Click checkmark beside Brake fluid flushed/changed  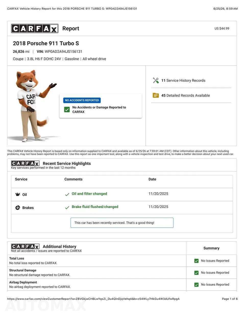(67, 208)
